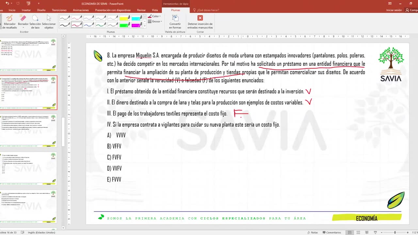418x235 pixels.
Task: Expand the pens gallery more arrow
Action: [x=145, y=26]
